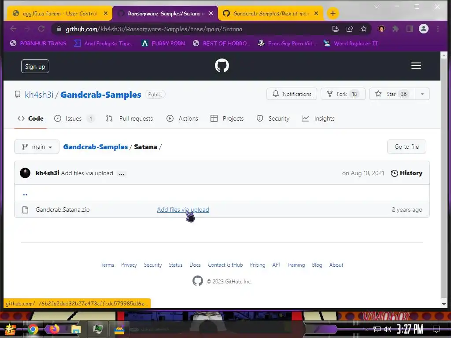Click the network icon in system tray
The height and width of the screenshot is (338, 451).
coord(377,329)
